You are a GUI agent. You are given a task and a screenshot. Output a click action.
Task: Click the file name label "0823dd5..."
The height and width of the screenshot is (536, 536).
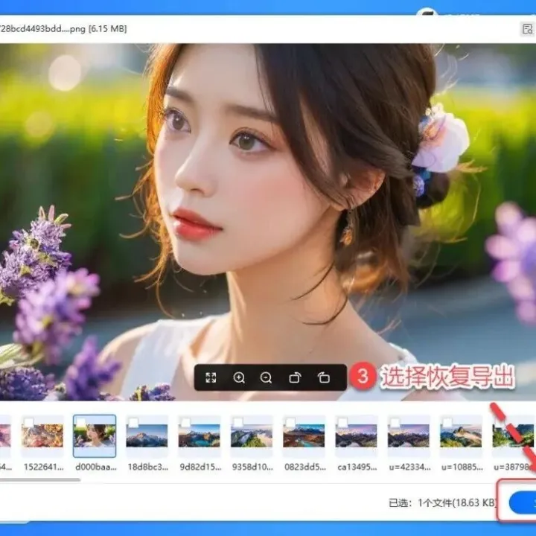tap(305, 467)
